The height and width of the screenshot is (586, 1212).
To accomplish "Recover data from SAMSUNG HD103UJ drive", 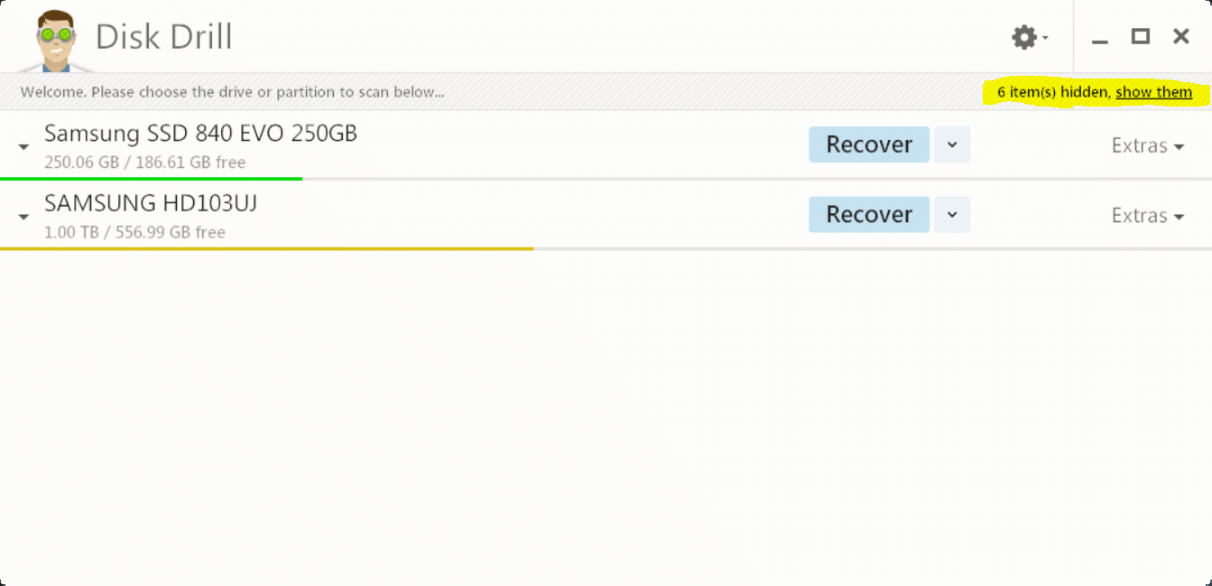I will 868,215.
